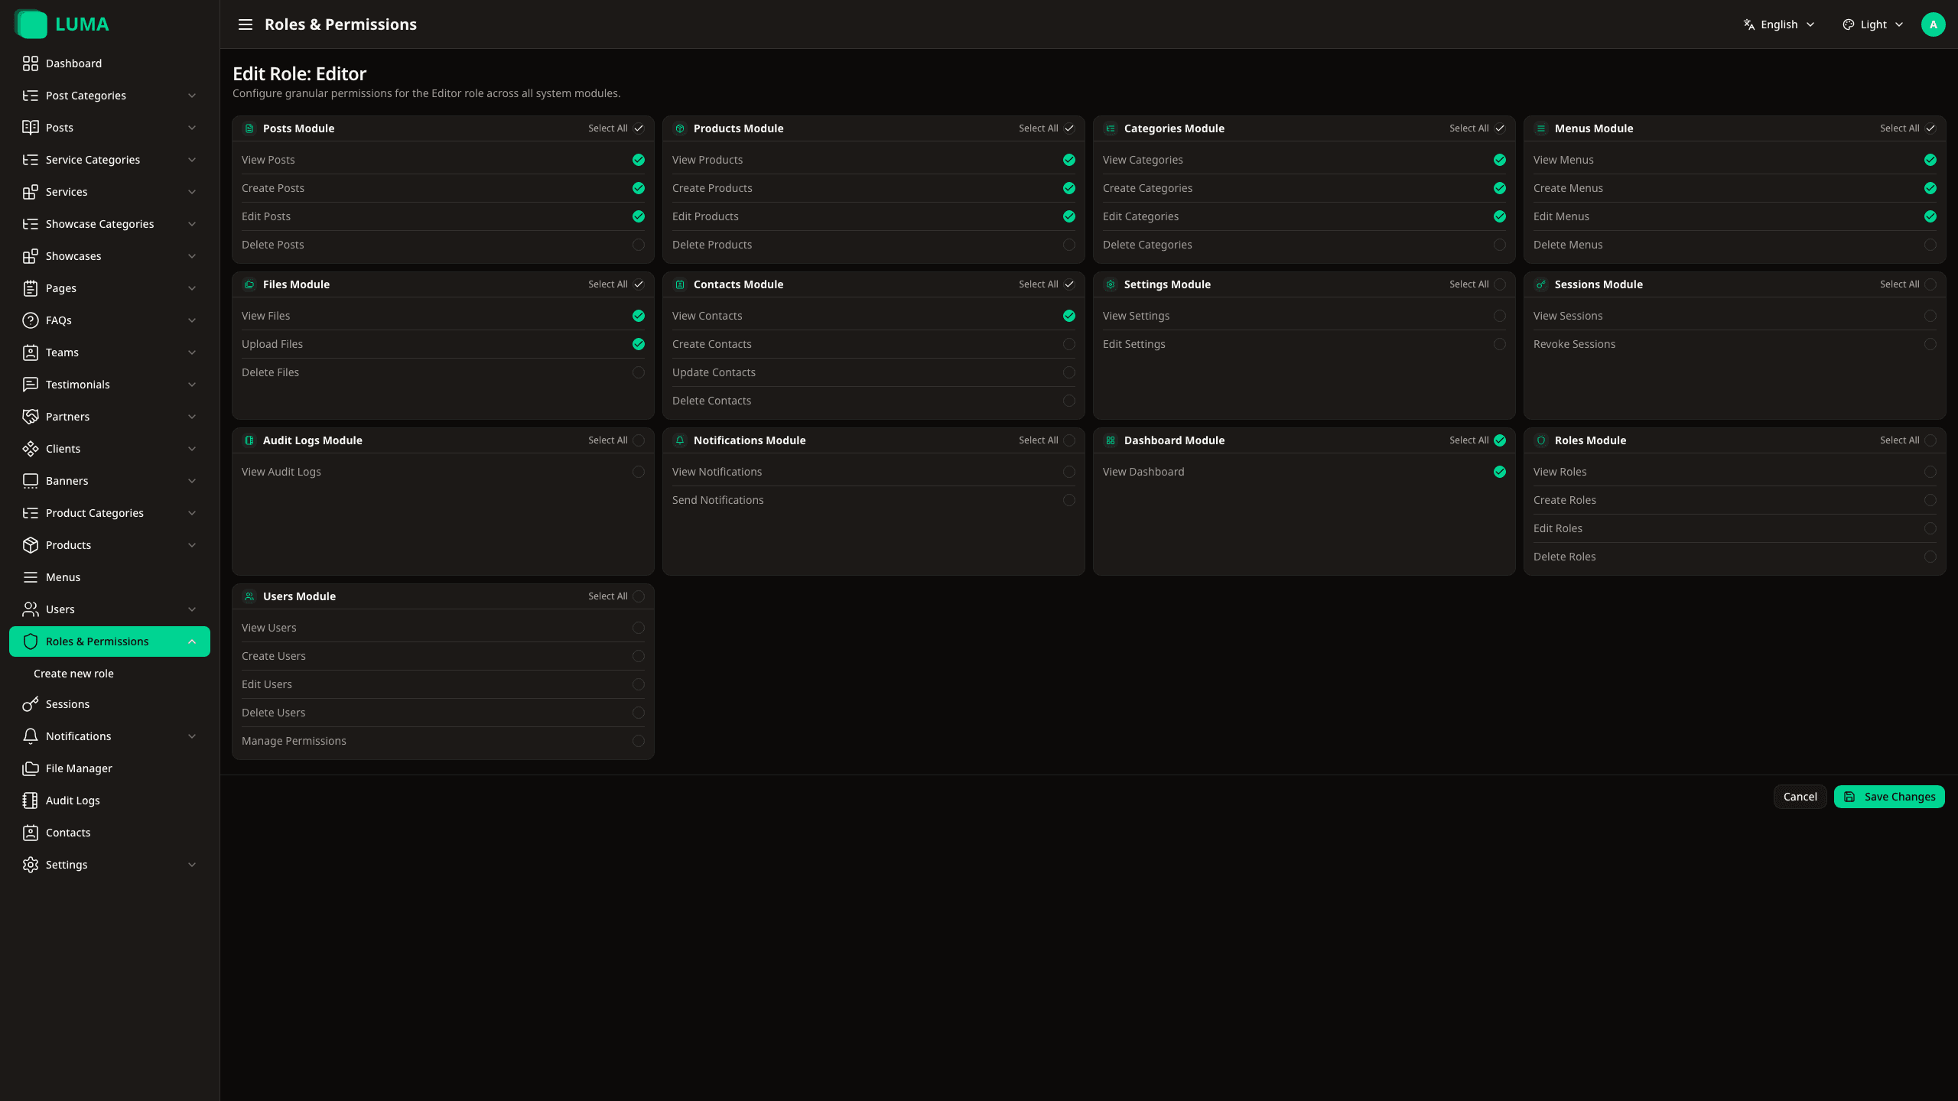Collapse the Roles & Permissions chevron
This screenshot has height=1101, width=1958.
(x=192, y=641)
